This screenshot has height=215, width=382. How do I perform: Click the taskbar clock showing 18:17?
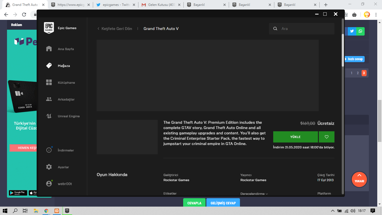coord(362,211)
